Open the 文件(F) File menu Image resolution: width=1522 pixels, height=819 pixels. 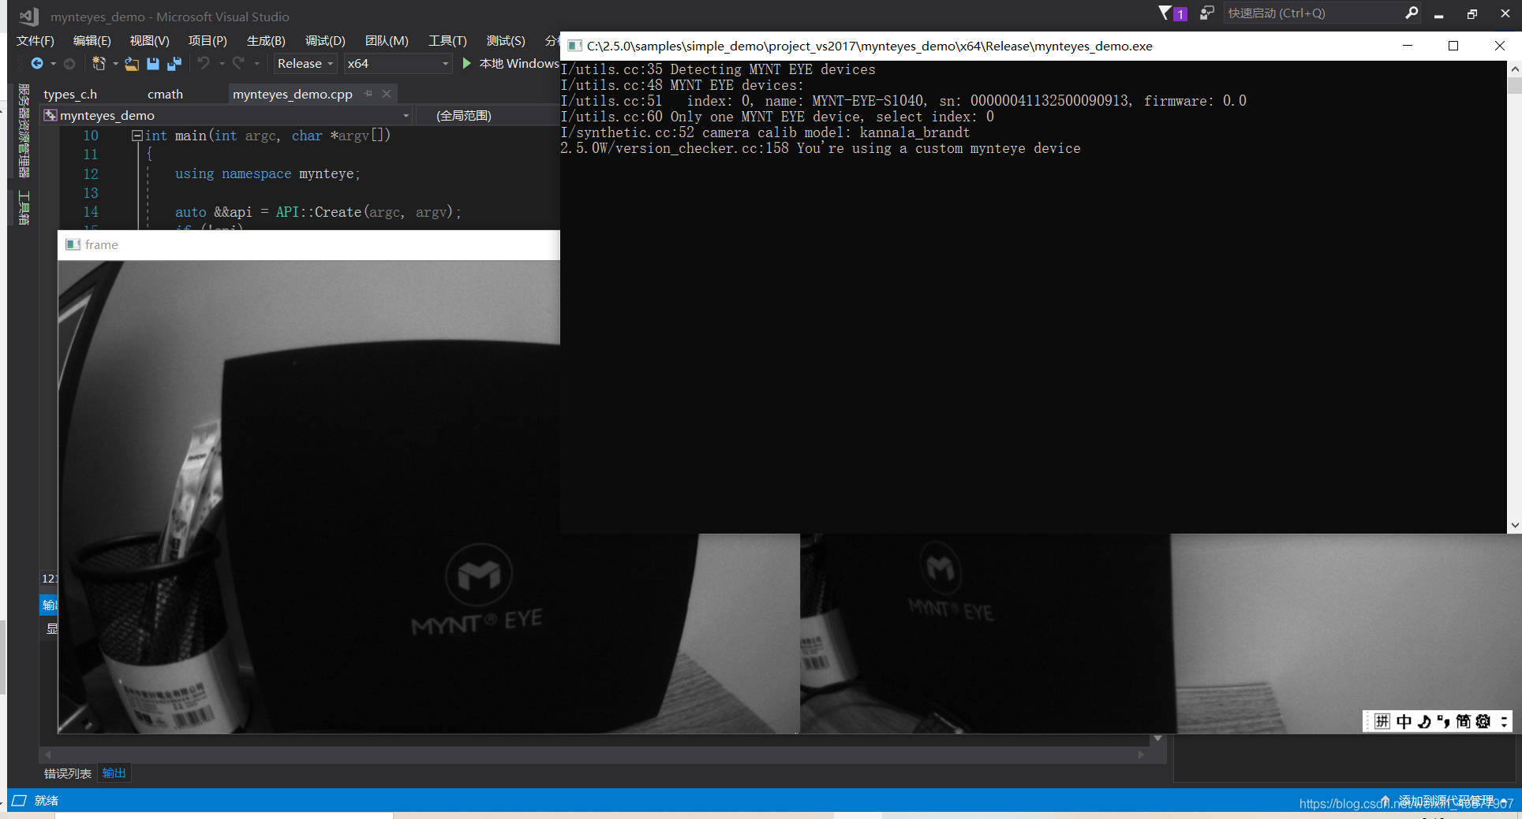pyautogui.click(x=36, y=41)
